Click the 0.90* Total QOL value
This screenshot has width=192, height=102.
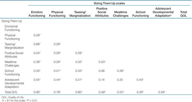[37, 92]
